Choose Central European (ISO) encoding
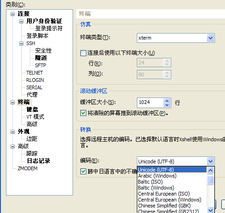225x213 pixels. pos(172,194)
